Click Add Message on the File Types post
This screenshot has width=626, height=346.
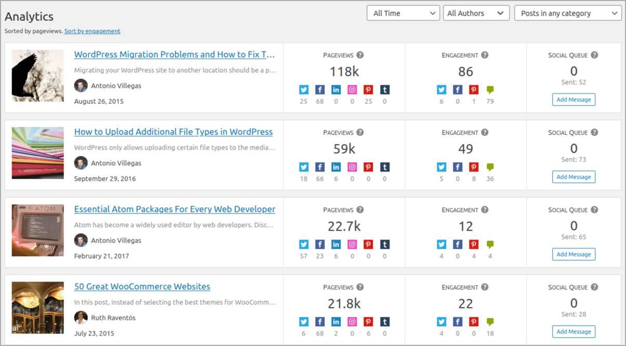coord(573,177)
